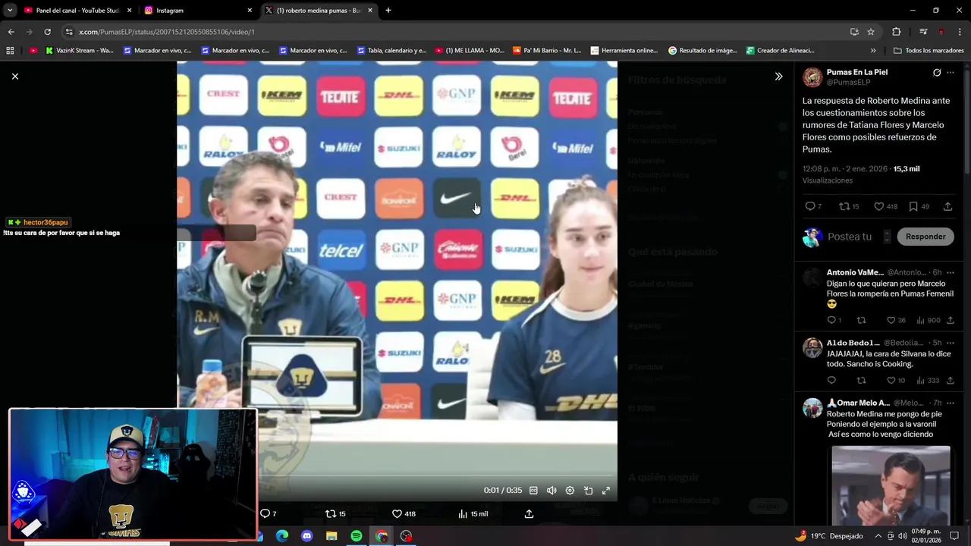Open video in picture-in-picture mini player
The width and height of the screenshot is (971, 546).
(x=588, y=491)
